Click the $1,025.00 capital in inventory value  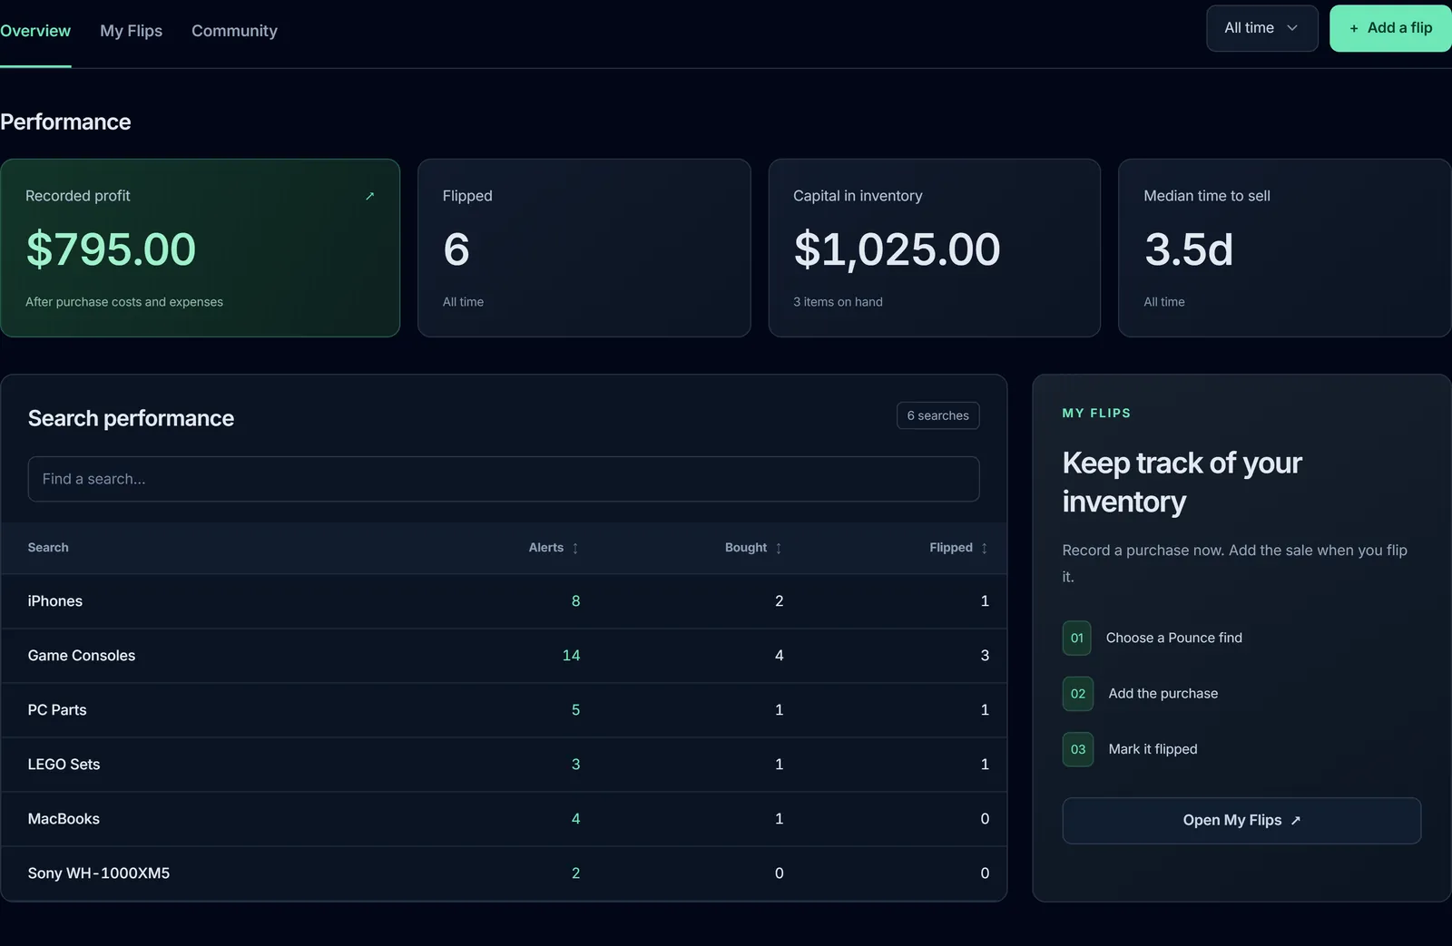tap(897, 249)
